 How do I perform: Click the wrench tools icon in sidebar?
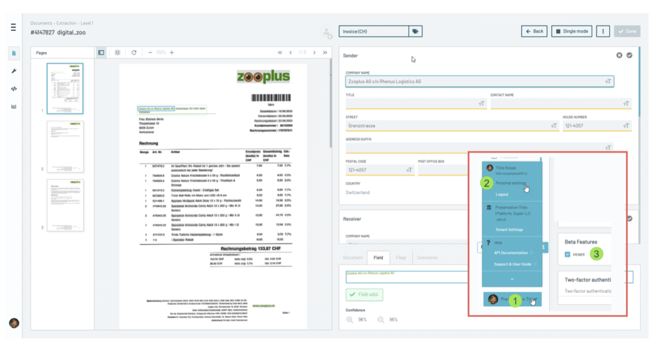(x=13, y=71)
